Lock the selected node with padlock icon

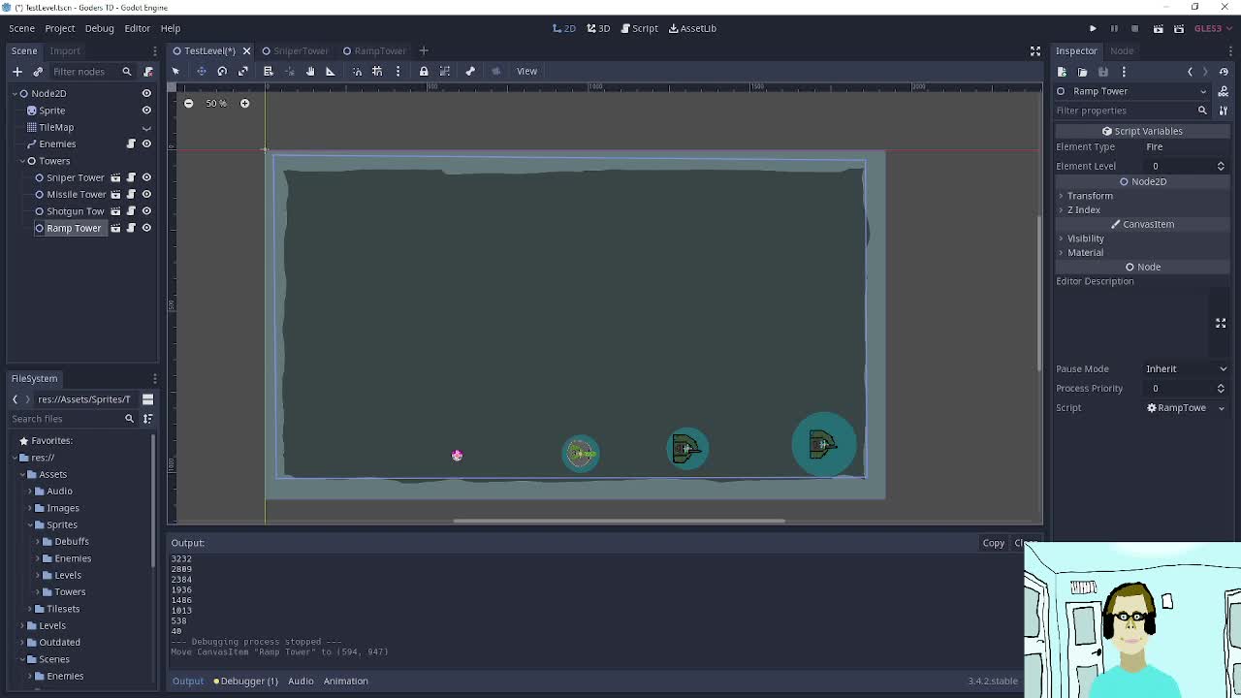(x=424, y=71)
